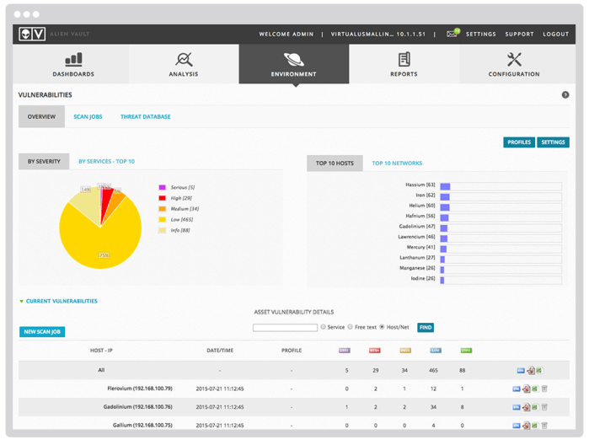Click the New Scan Job button
Screen dimensions: 589x445
pos(41,332)
